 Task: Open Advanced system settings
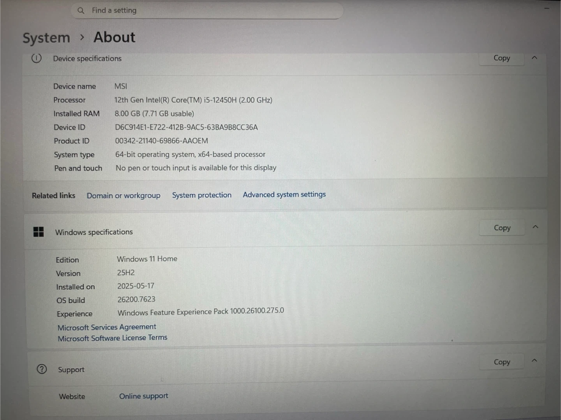[284, 194]
